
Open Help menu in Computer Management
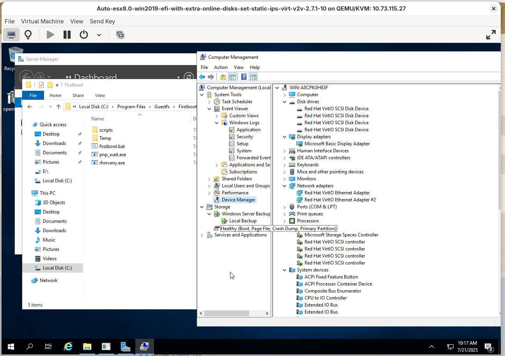(255, 67)
